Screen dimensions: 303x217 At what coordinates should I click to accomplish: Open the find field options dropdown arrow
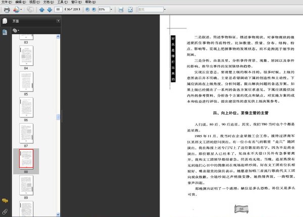pyautogui.click(x=165, y=9)
